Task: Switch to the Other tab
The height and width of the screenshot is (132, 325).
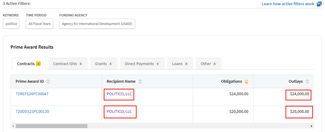Action: [x=209, y=64]
